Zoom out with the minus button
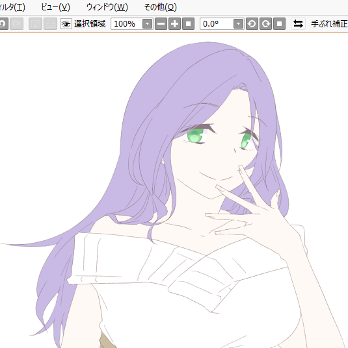 [161, 24]
